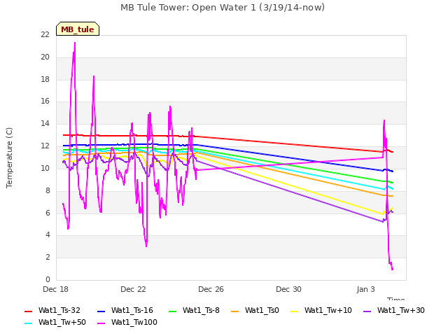Click the blue Wat1_Ts-16 legend swatch
Image resolution: width=448 pixels, height=336 pixels.
pos(101,311)
